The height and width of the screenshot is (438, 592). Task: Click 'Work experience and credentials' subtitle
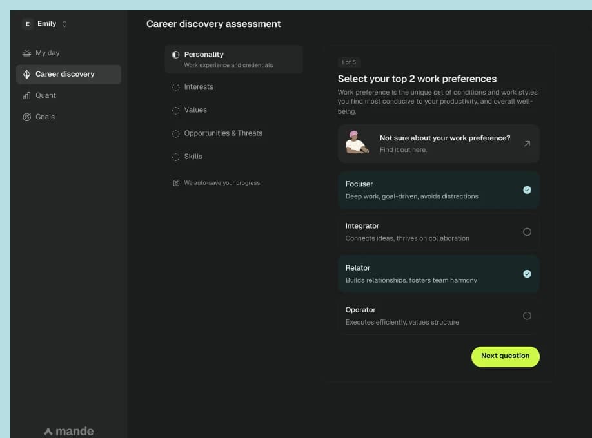click(x=228, y=65)
